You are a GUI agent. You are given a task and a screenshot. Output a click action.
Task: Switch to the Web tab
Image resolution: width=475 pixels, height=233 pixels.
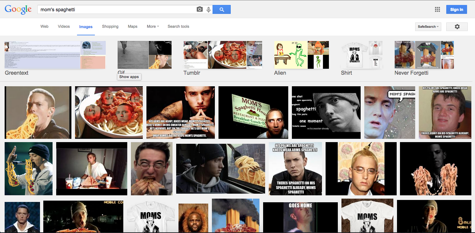tap(44, 26)
